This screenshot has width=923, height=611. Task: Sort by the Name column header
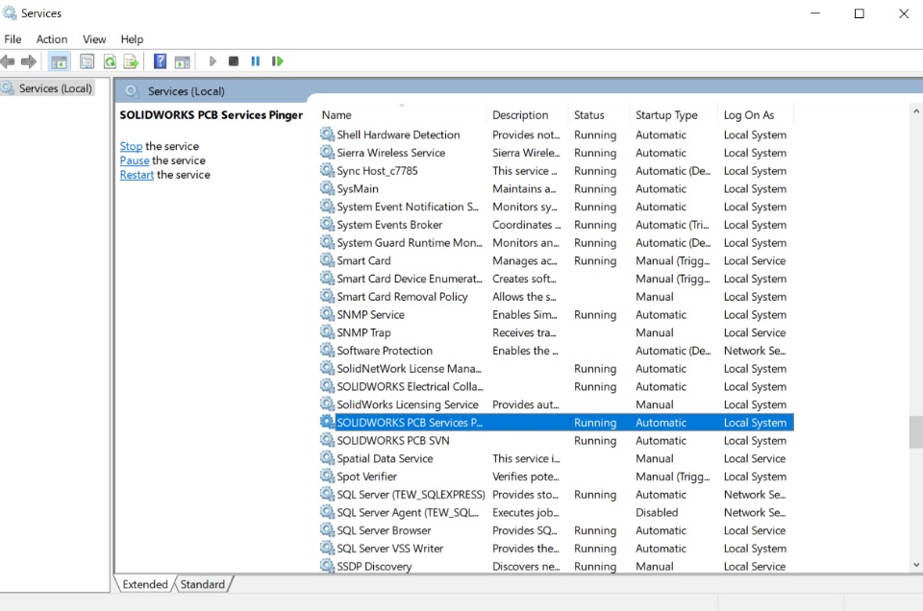[403, 115]
